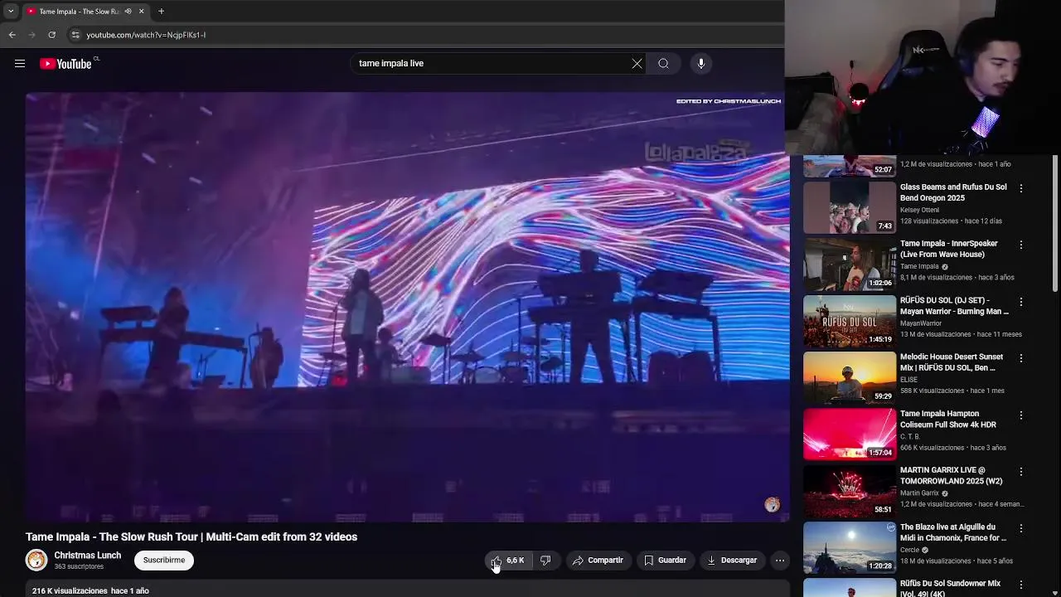Open the RÜFÜS DU SOL DJ SET thumbnail
This screenshot has width=1061, height=597.
(x=850, y=321)
